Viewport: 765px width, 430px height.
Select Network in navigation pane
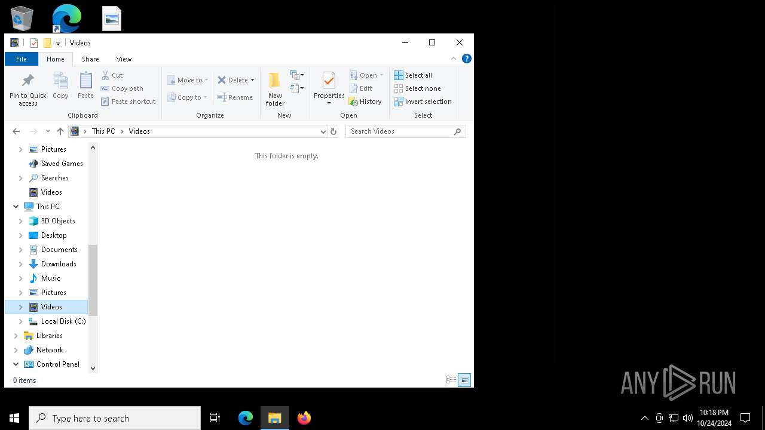(50, 350)
